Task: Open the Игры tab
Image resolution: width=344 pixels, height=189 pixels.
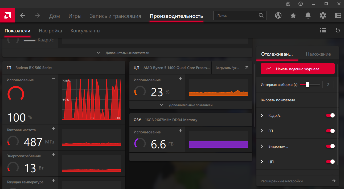Action: 75,16
